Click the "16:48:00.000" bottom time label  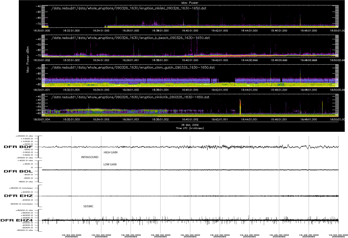(308, 235)
